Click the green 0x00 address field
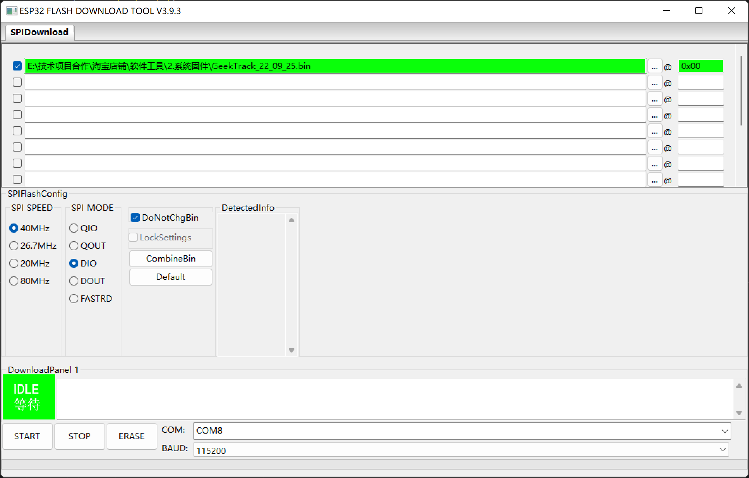This screenshot has height=478, width=749. click(x=700, y=66)
